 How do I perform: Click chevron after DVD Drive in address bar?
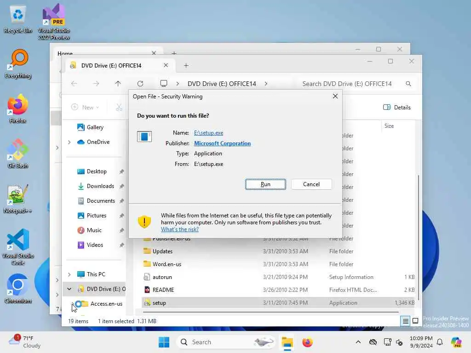266,84
